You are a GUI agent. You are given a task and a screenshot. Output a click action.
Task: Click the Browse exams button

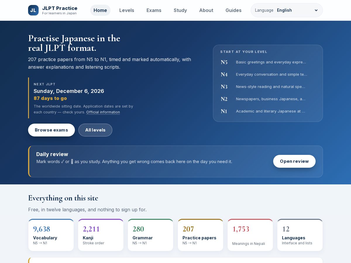click(x=51, y=130)
